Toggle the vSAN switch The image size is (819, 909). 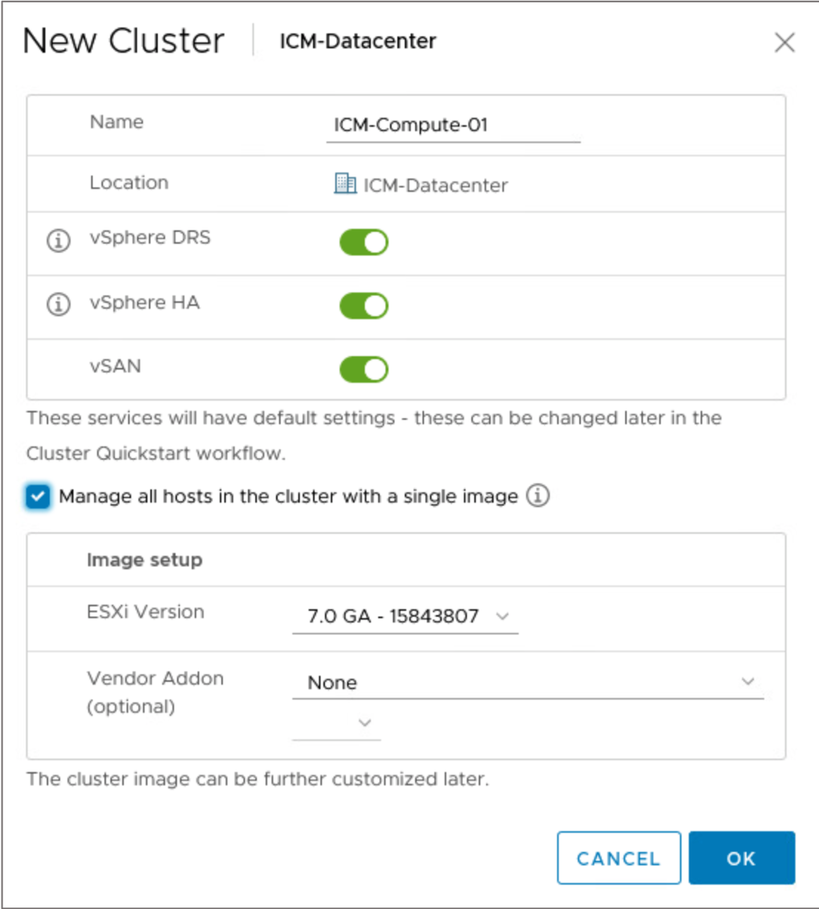point(364,370)
